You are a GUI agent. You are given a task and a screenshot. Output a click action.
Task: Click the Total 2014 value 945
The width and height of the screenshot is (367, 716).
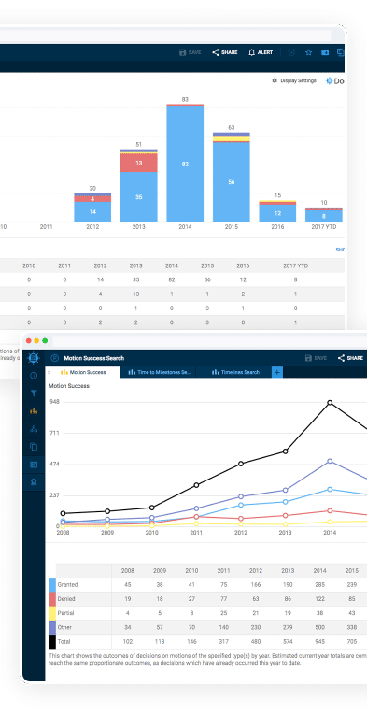tap(319, 641)
